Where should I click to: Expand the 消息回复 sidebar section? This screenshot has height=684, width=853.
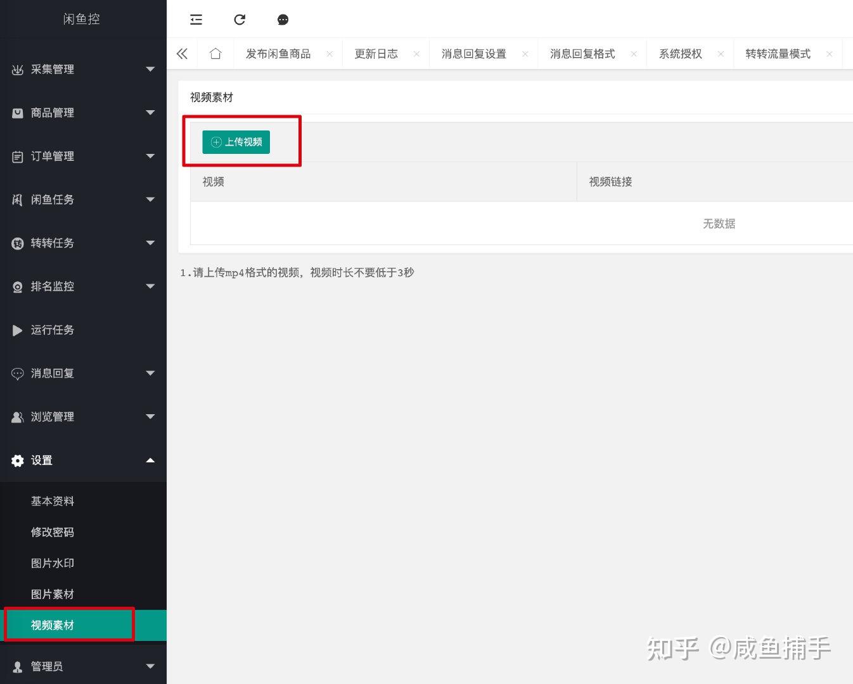150,373
